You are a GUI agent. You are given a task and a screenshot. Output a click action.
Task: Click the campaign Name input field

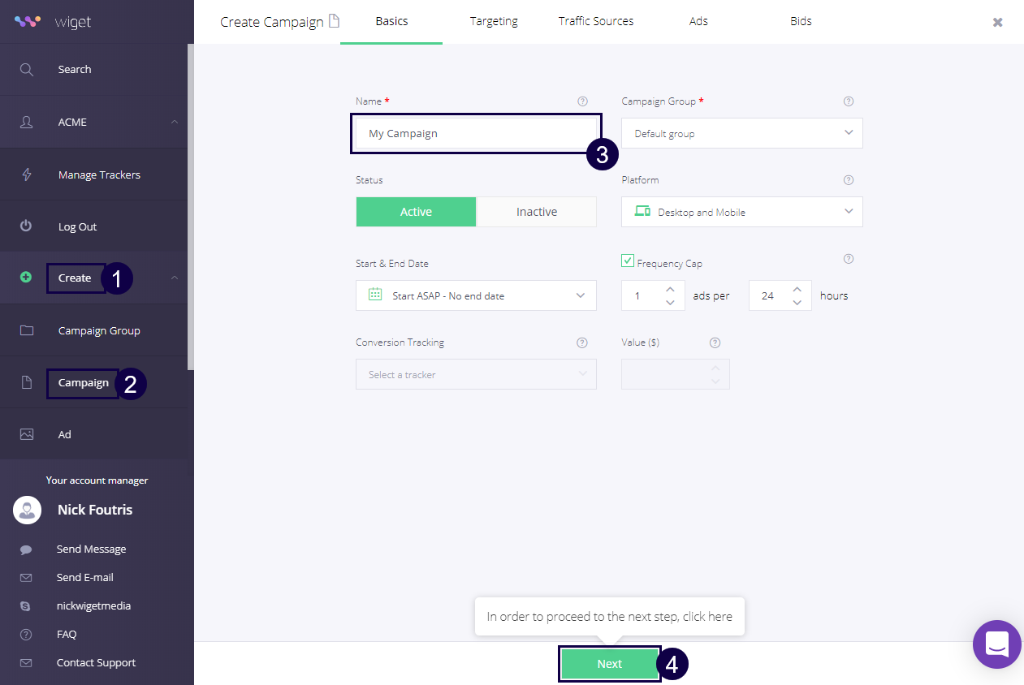pos(475,133)
